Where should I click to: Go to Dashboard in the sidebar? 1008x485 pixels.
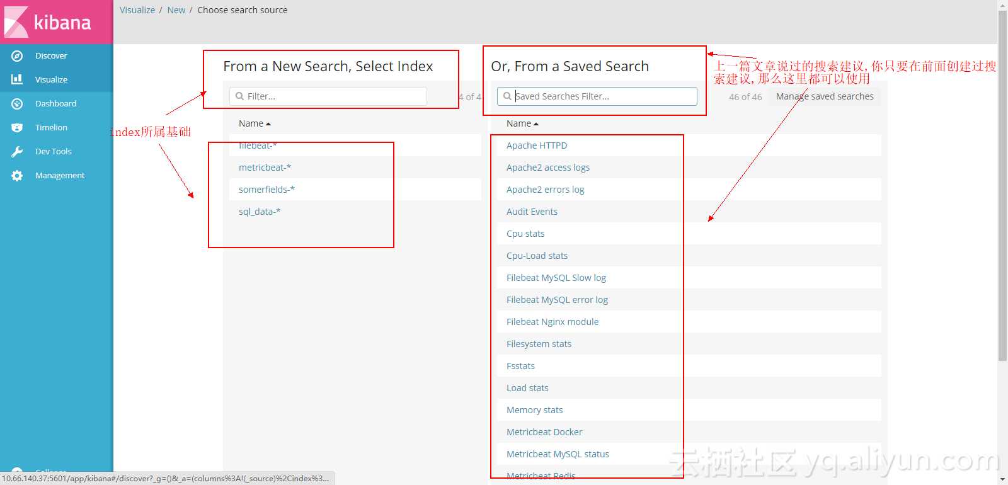point(57,103)
